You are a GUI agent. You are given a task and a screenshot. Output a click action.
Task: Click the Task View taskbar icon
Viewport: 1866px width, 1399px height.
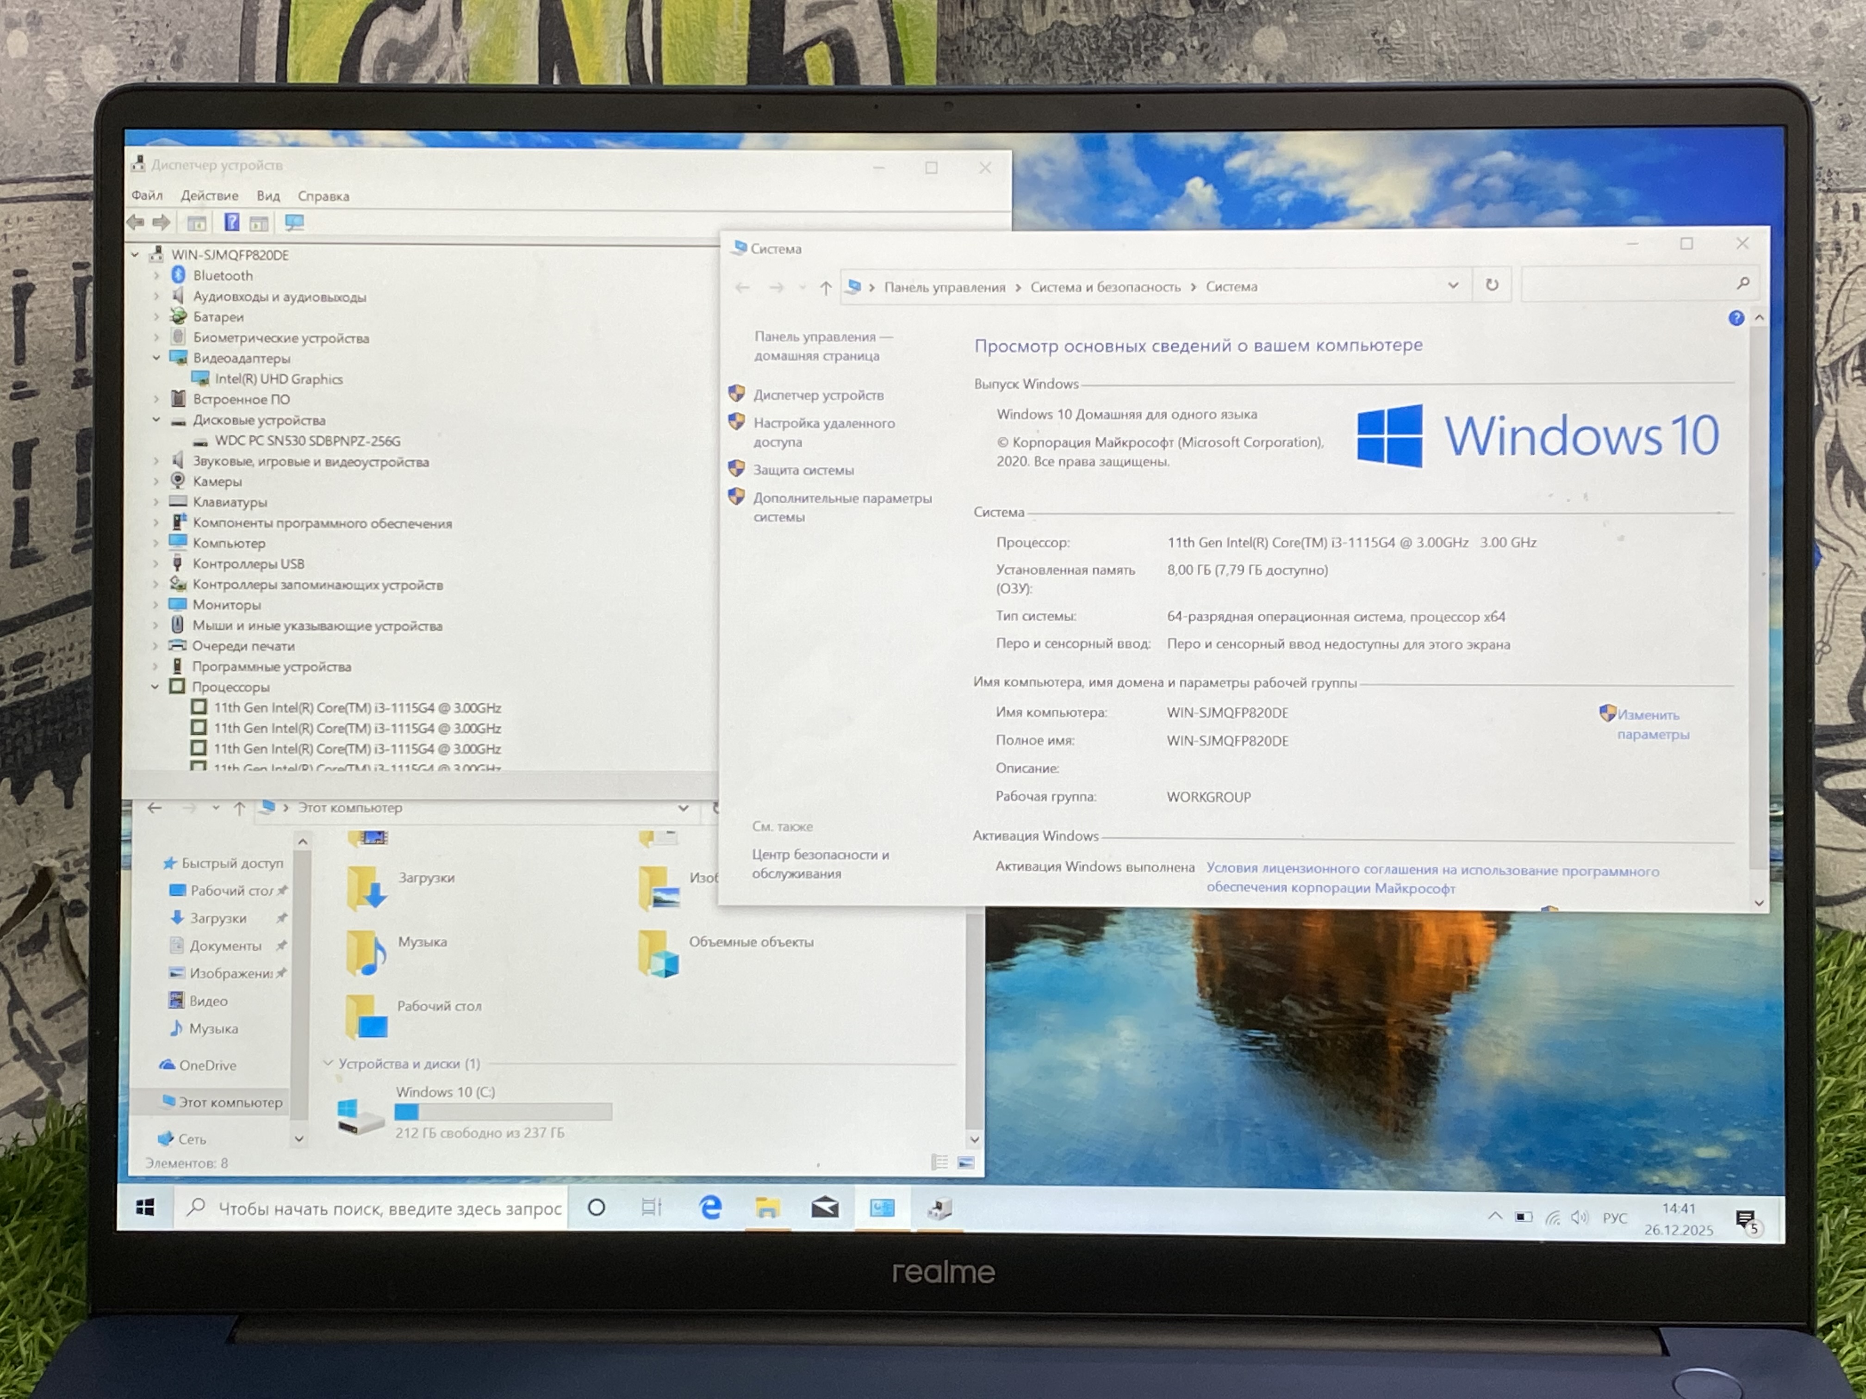(651, 1207)
